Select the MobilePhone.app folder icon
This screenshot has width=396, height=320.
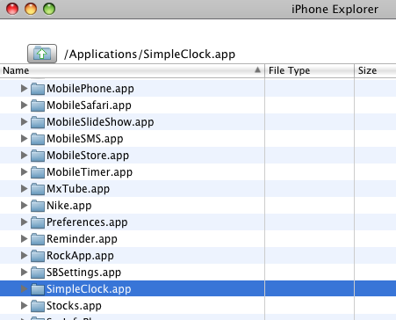(x=38, y=89)
